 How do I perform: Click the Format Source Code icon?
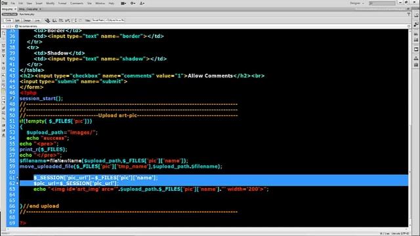(x=3, y=136)
